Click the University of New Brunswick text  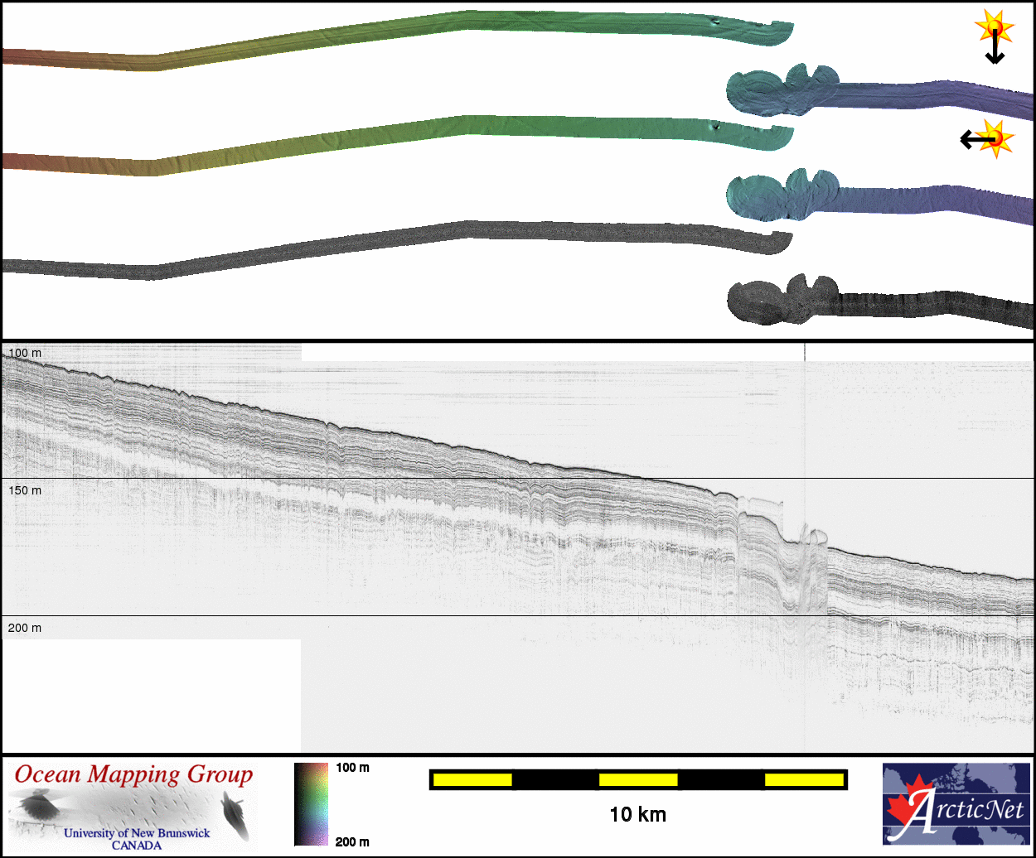point(137,833)
